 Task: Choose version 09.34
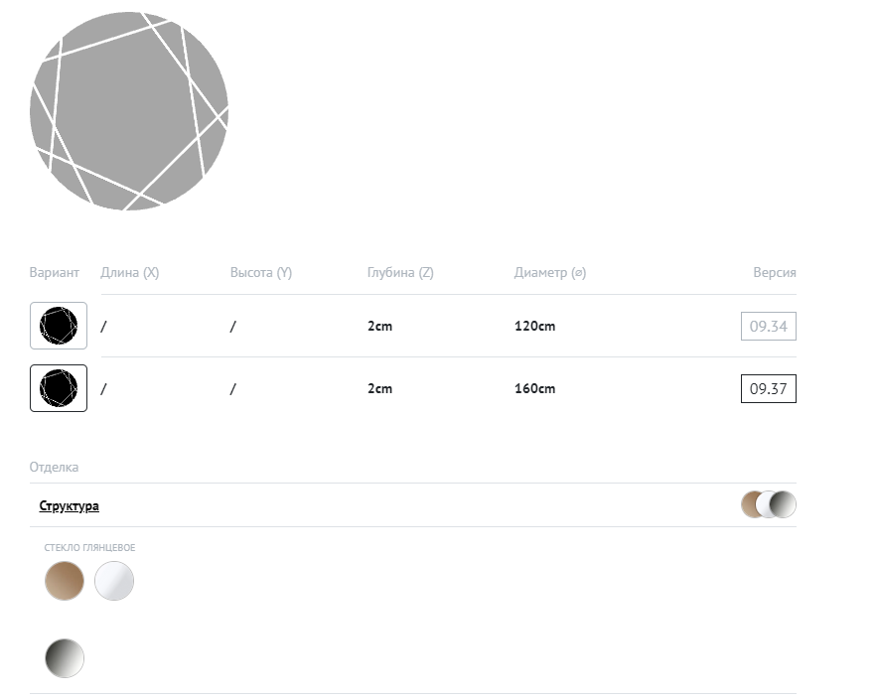[x=768, y=326]
